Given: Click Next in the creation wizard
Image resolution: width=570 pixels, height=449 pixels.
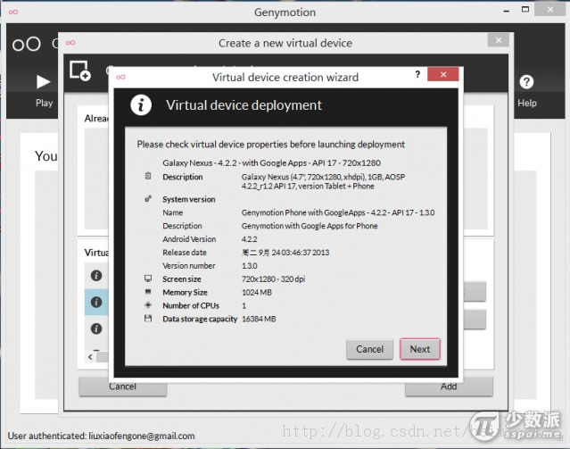Looking at the screenshot, I should tap(420, 349).
